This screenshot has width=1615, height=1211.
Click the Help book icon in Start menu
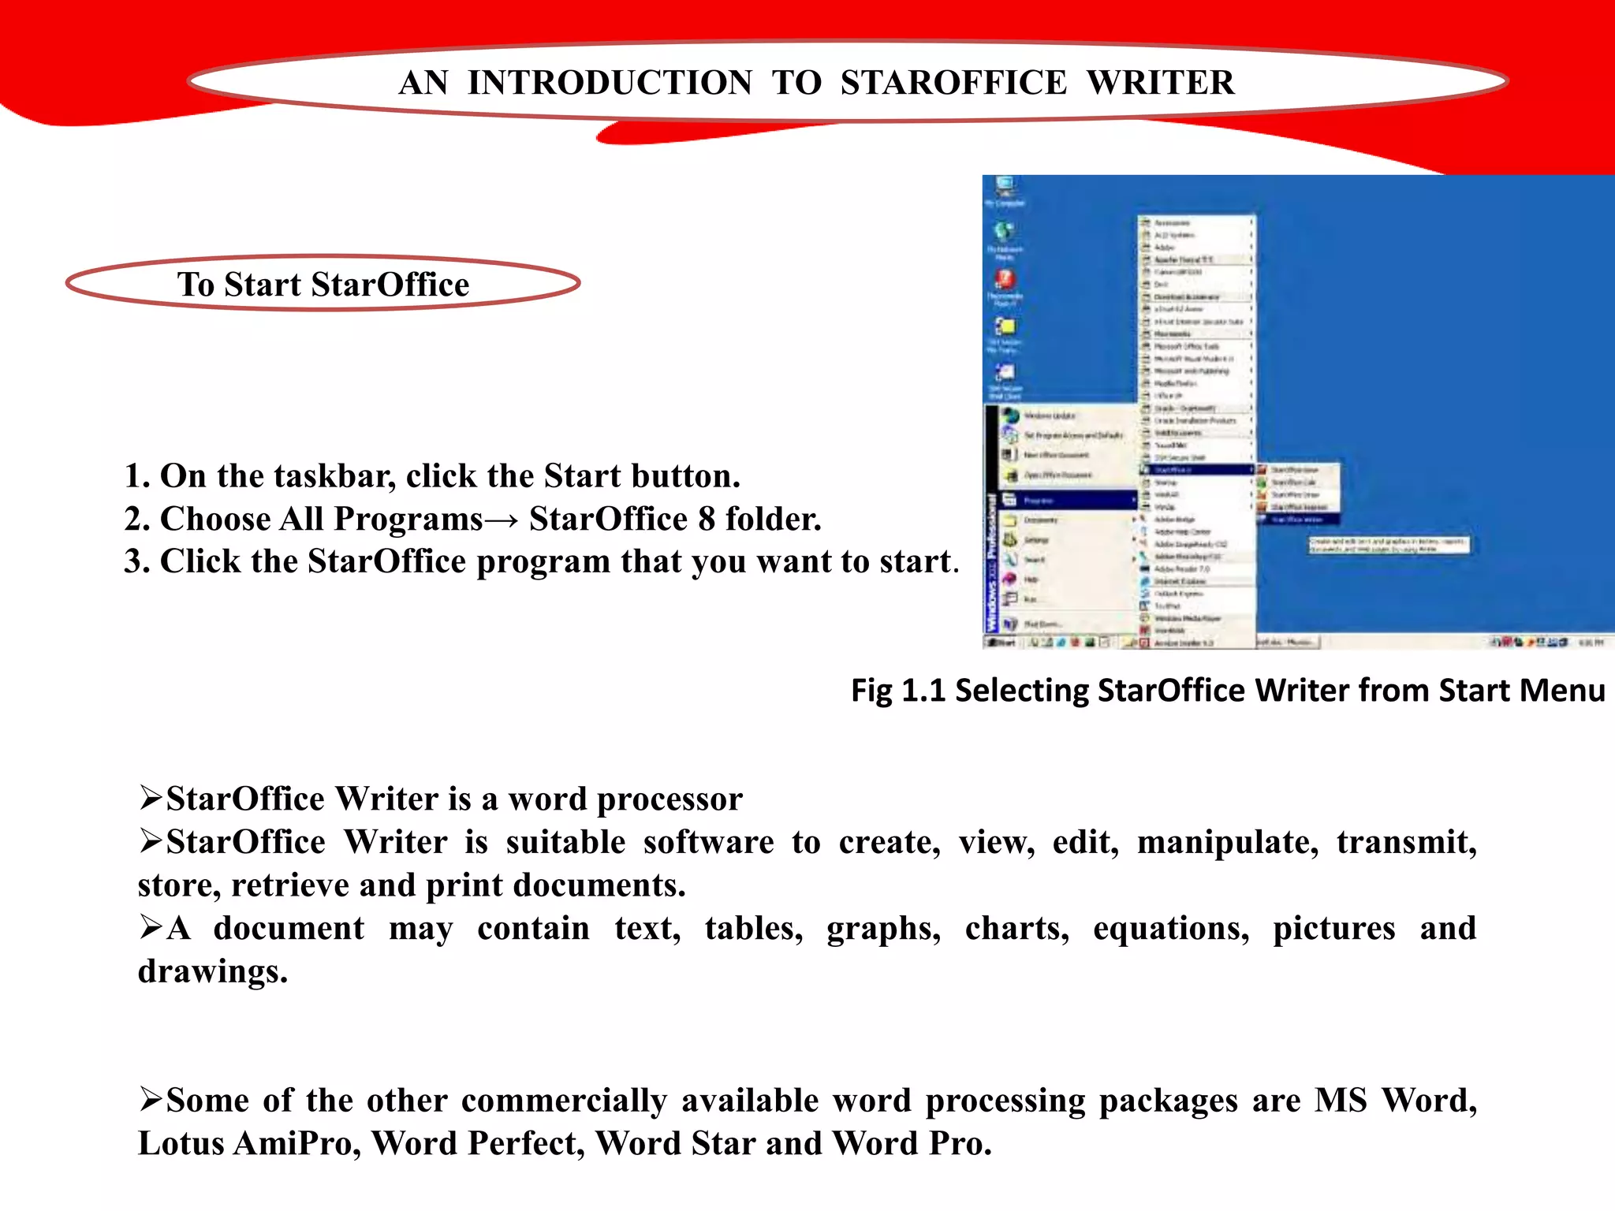coord(1009,579)
